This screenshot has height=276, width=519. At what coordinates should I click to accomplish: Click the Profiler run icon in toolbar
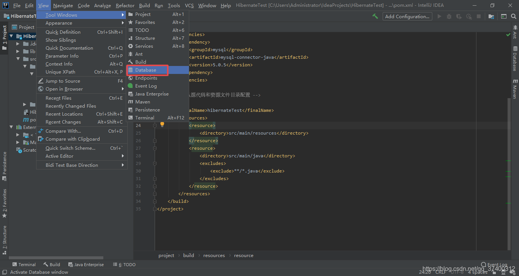tap(469, 16)
